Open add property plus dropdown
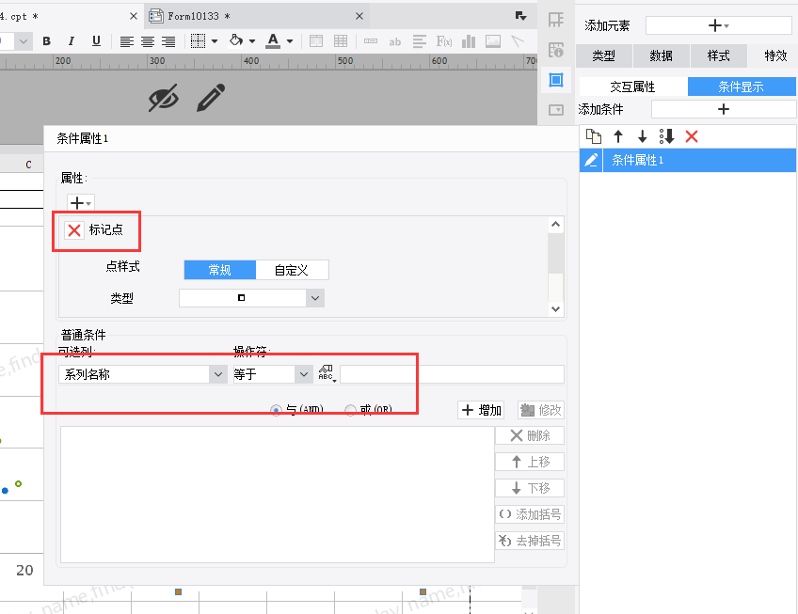798x614 pixels. click(80, 203)
